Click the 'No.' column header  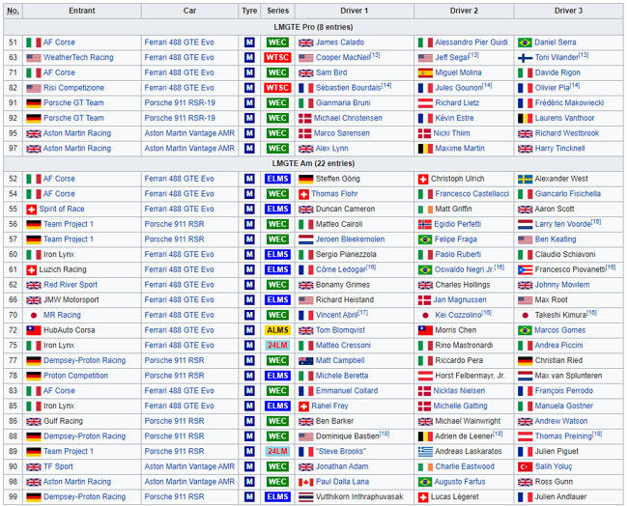pyautogui.click(x=13, y=11)
